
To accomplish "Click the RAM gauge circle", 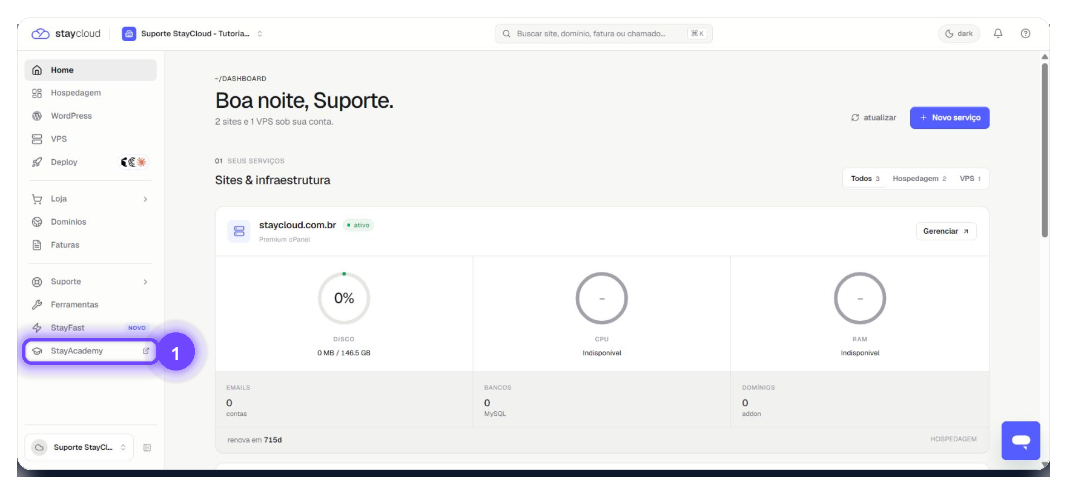I will tap(860, 298).
